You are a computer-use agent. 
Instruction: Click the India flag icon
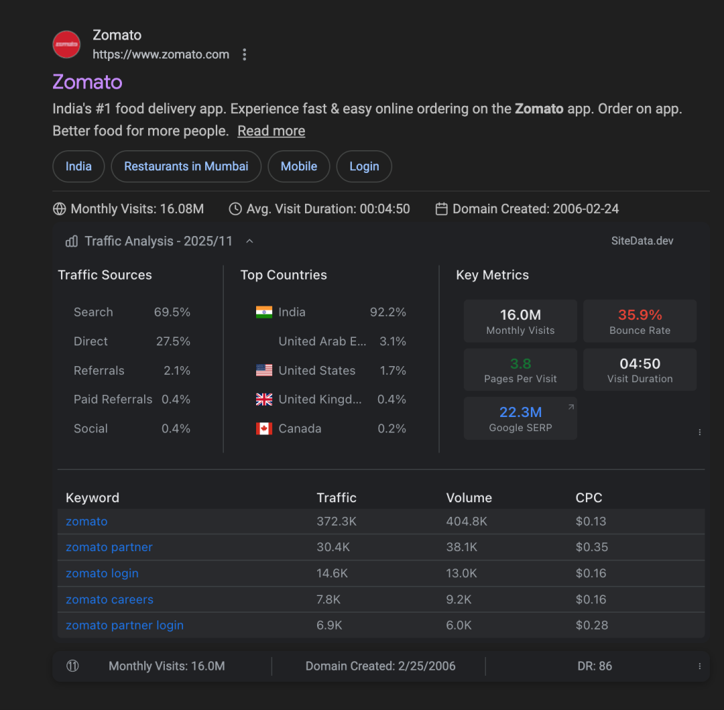263,312
